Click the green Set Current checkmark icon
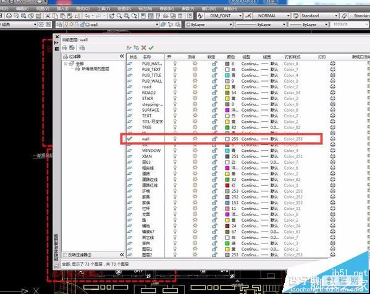Image resolution: width=370 pixels, height=294 pixels. point(151,48)
